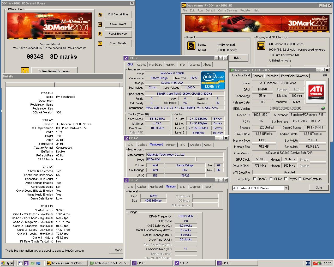Click the Show Details button
This screenshot has width=334, height=267.
pyautogui.click(x=118, y=44)
